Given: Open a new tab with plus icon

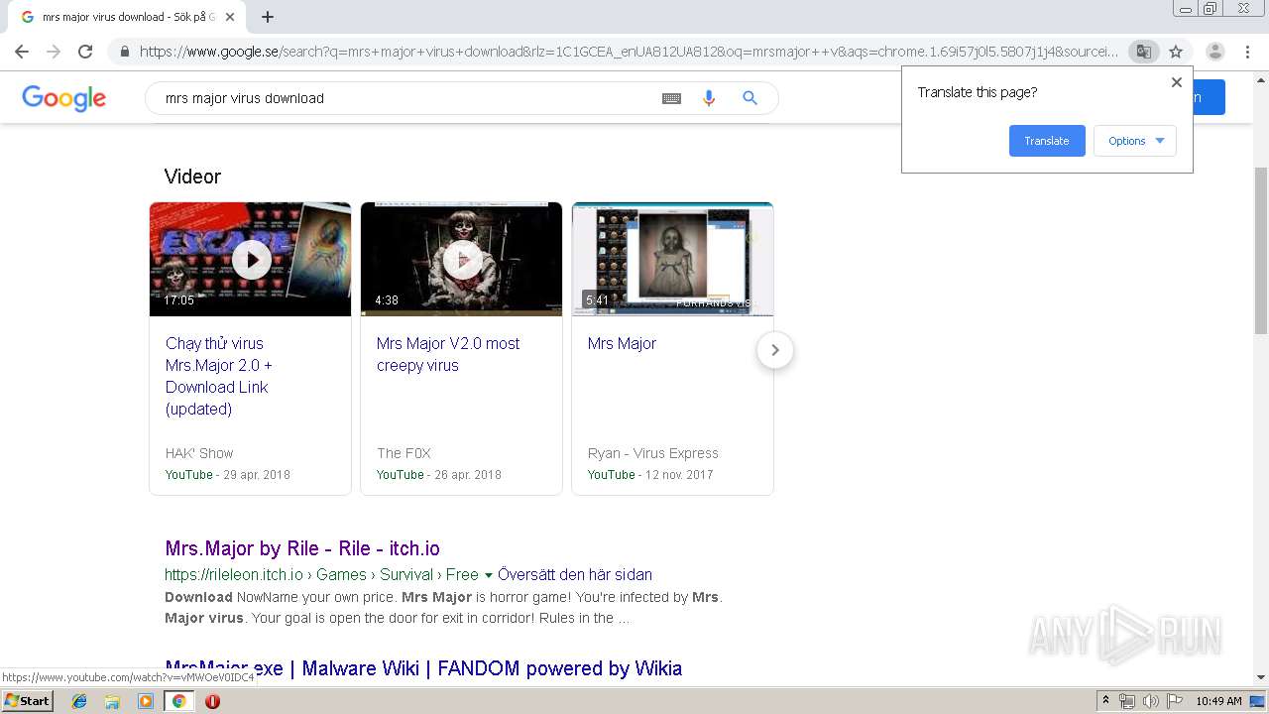Looking at the screenshot, I should click(268, 17).
